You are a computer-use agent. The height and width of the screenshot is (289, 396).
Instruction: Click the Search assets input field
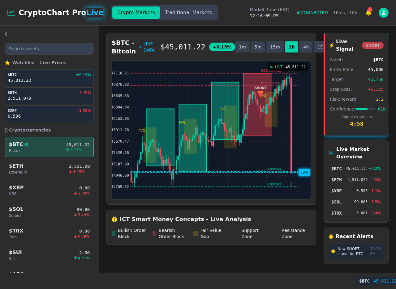click(49, 49)
